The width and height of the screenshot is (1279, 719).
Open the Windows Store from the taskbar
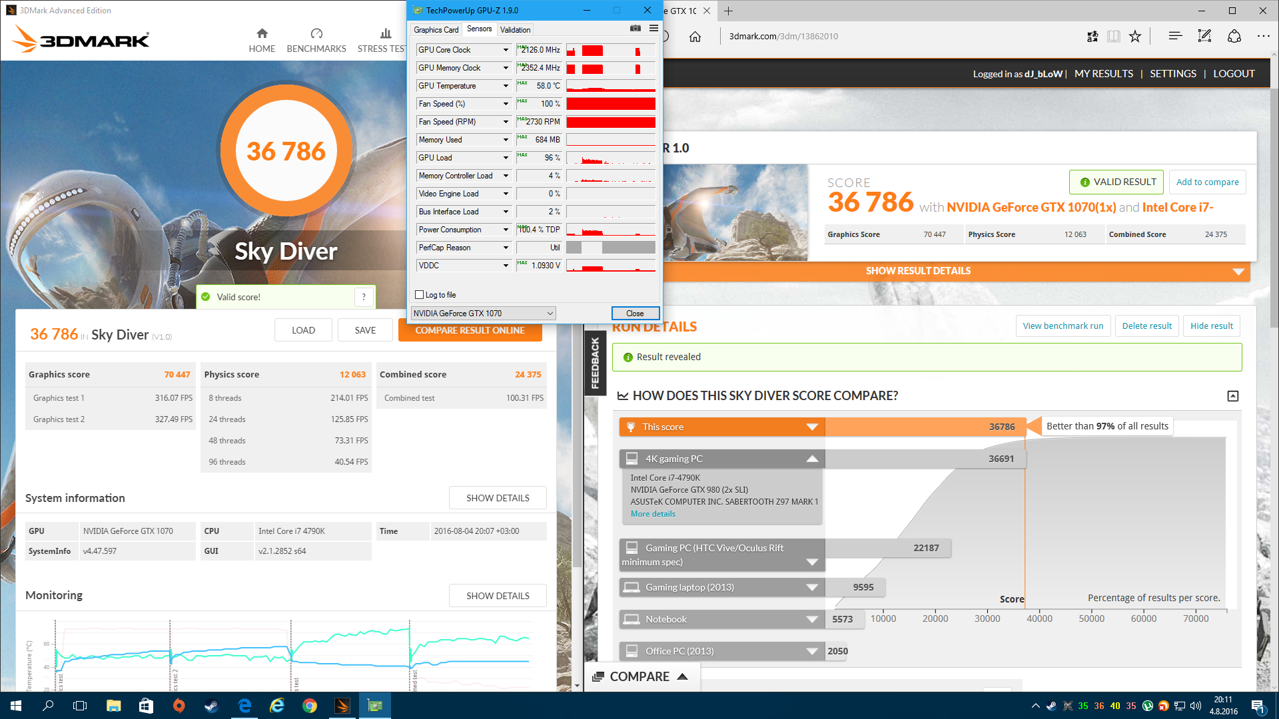[x=146, y=706]
